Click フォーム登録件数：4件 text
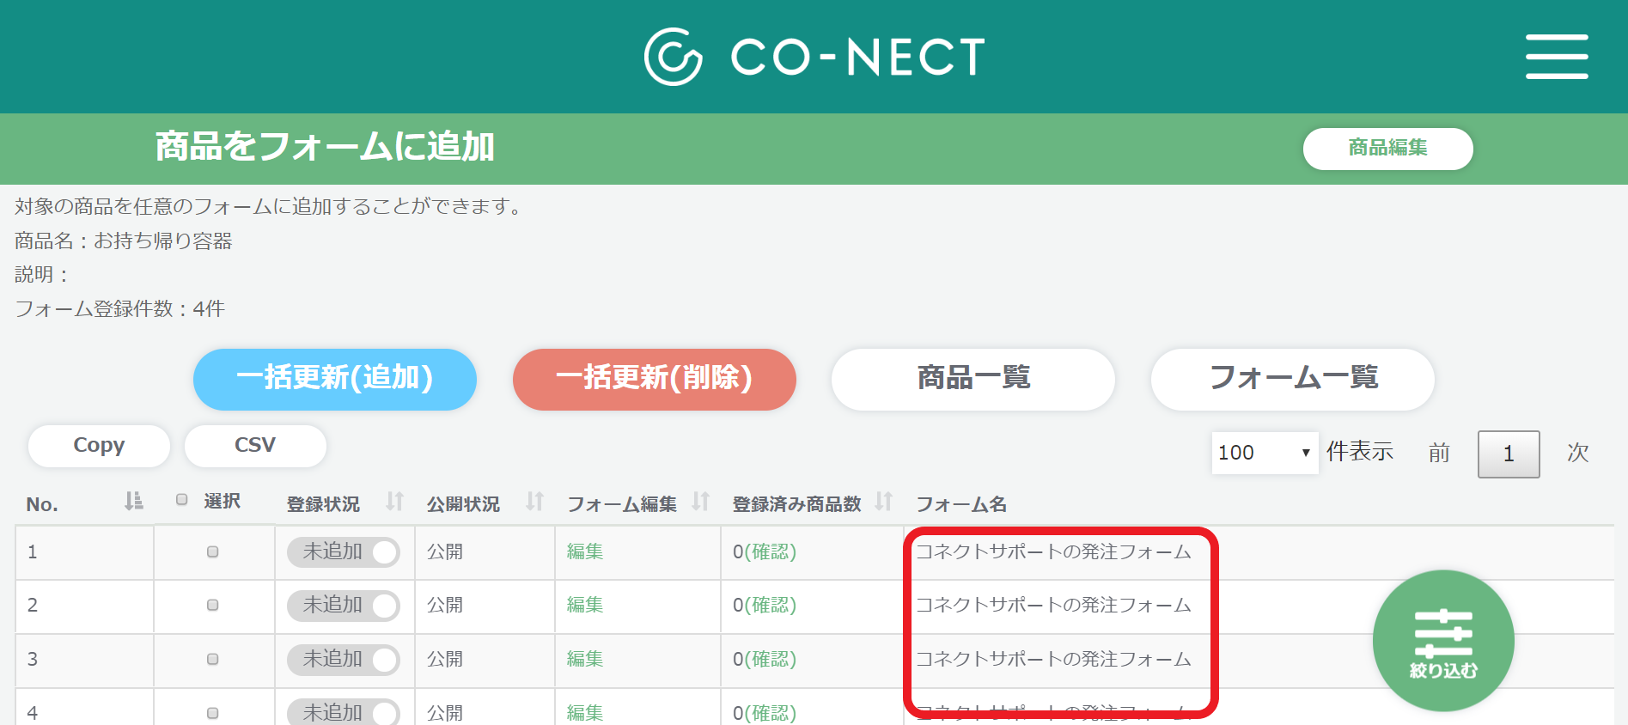 (119, 308)
